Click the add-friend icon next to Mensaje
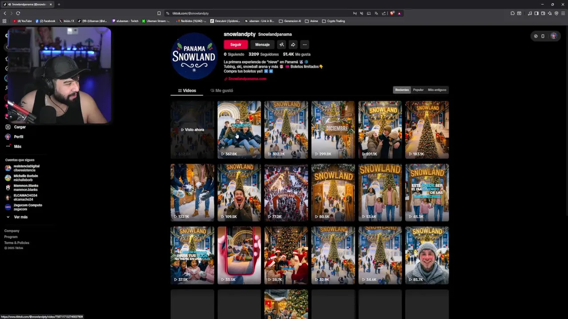This screenshot has width=568, height=319. [281, 44]
